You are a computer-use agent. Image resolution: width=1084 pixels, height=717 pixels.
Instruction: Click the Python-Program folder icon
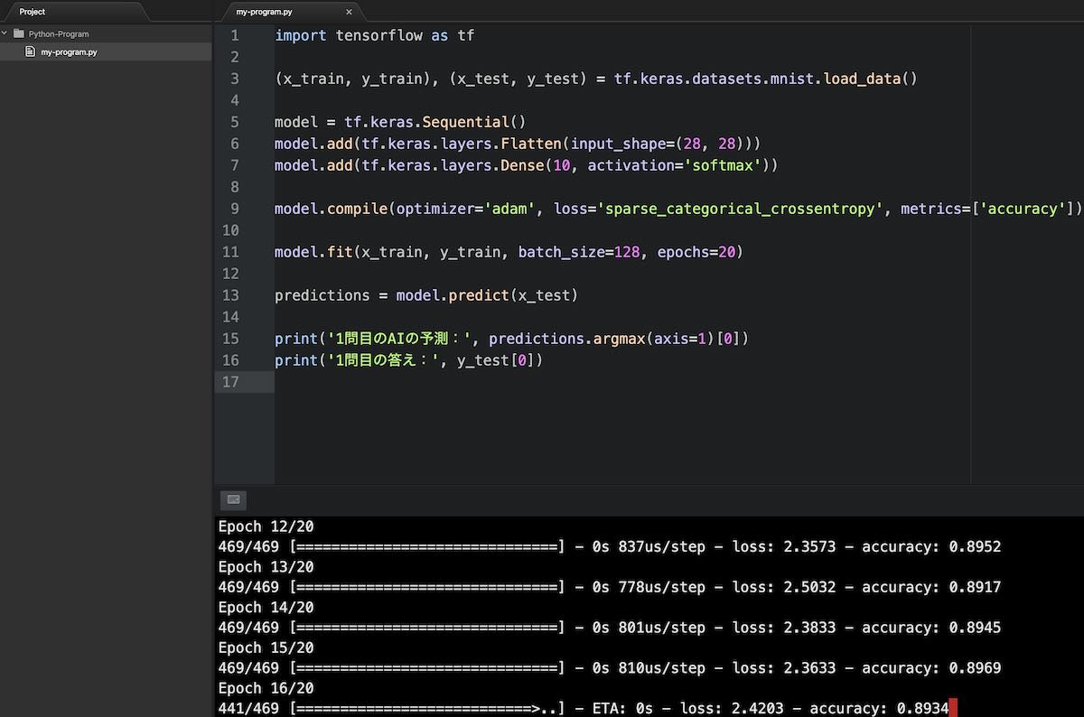[19, 34]
